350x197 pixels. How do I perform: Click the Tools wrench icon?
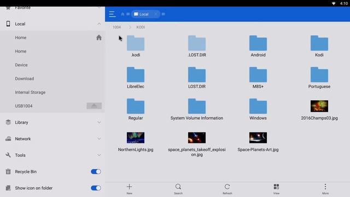[8, 155]
